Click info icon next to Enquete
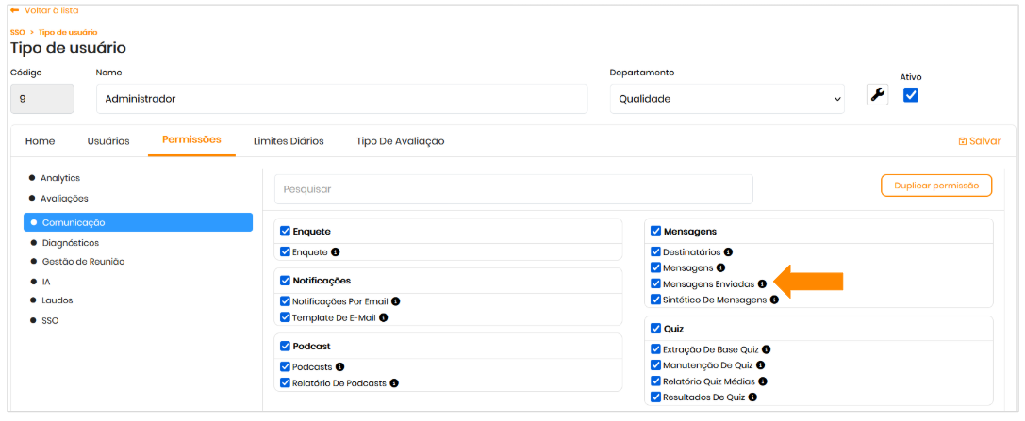Viewport: 1025px width, 421px height. (336, 252)
